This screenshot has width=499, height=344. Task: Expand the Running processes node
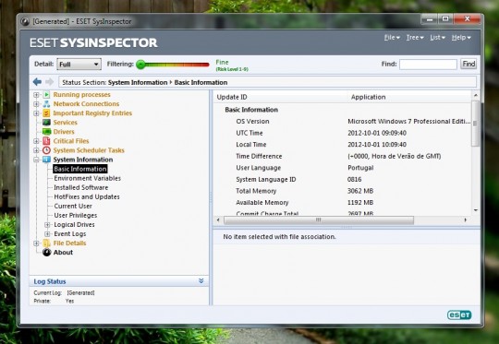click(x=36, y=95)
